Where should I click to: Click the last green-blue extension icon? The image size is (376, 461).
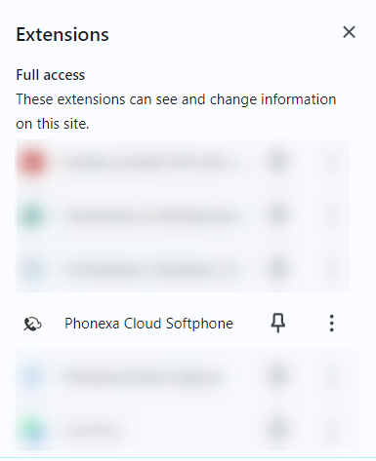click(34, 431)
